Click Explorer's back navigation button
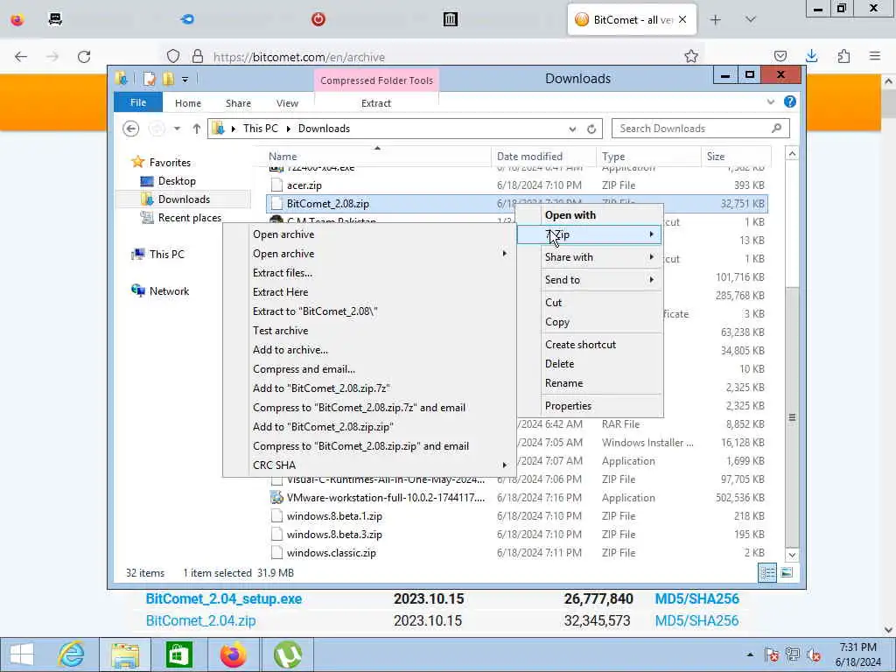The image size is (896, 672). 131,129
